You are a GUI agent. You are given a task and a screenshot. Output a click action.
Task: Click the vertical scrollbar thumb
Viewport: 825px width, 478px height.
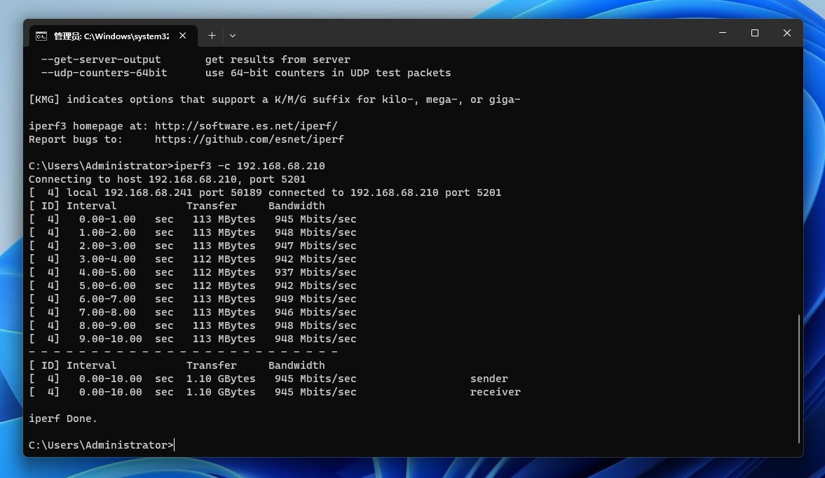pyautogui.click(x=798, y=378)
